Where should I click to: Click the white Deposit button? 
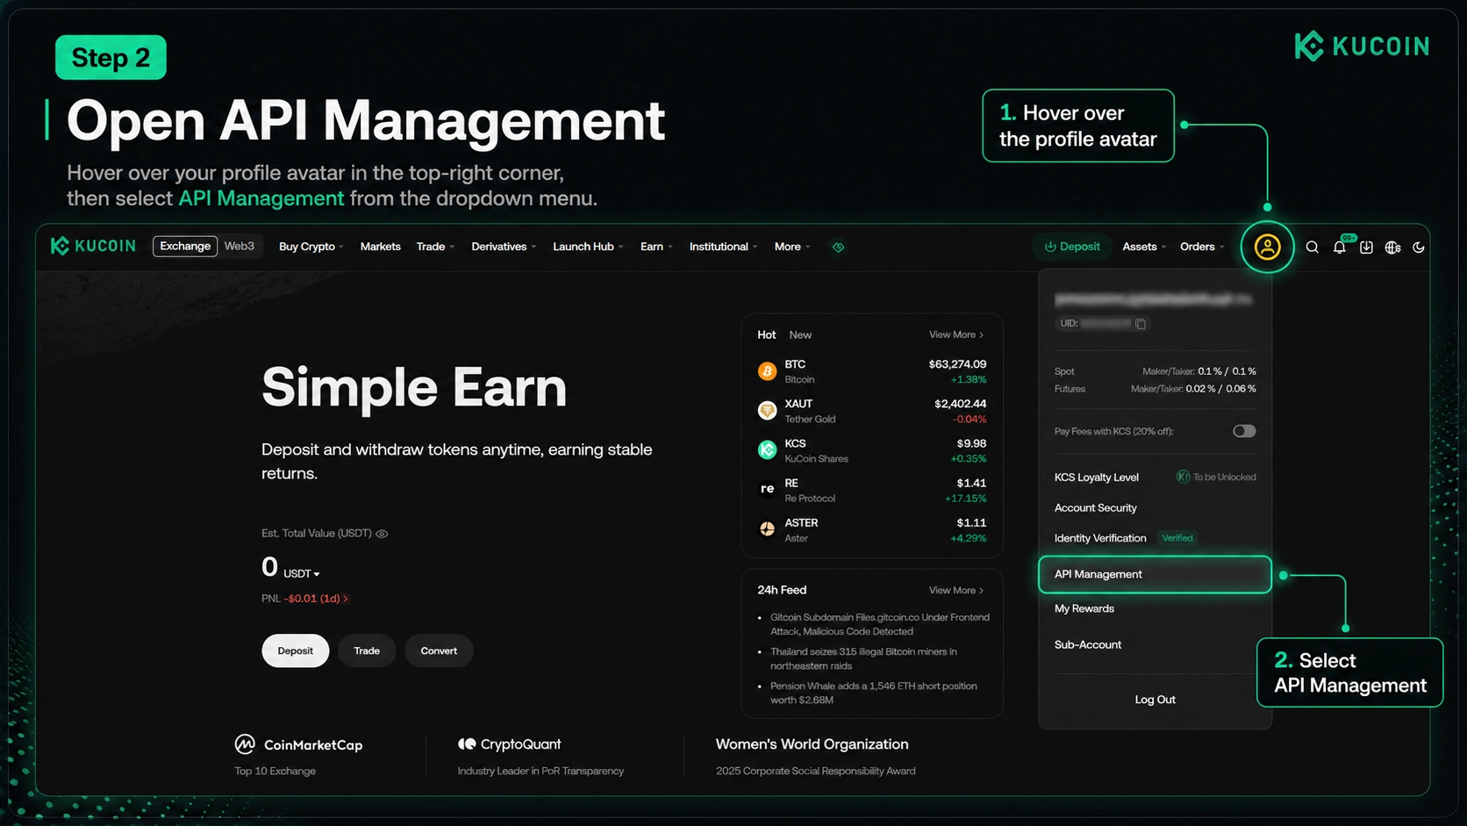tap(296, 651)
